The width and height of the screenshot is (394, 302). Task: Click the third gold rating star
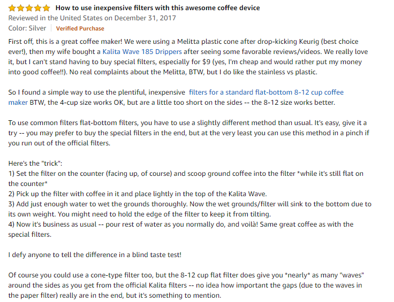[29, 8]
